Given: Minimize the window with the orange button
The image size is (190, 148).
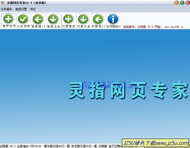Looking at the screenshot, I should [x=176, y=3].
